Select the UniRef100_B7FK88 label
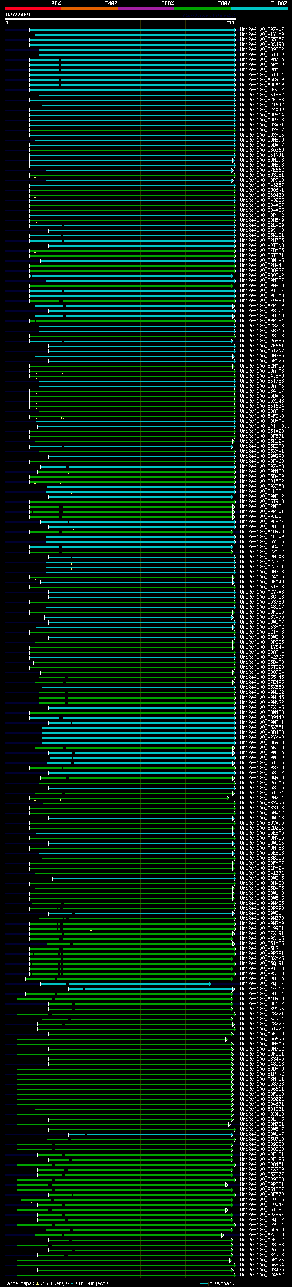 pos(262,100)
